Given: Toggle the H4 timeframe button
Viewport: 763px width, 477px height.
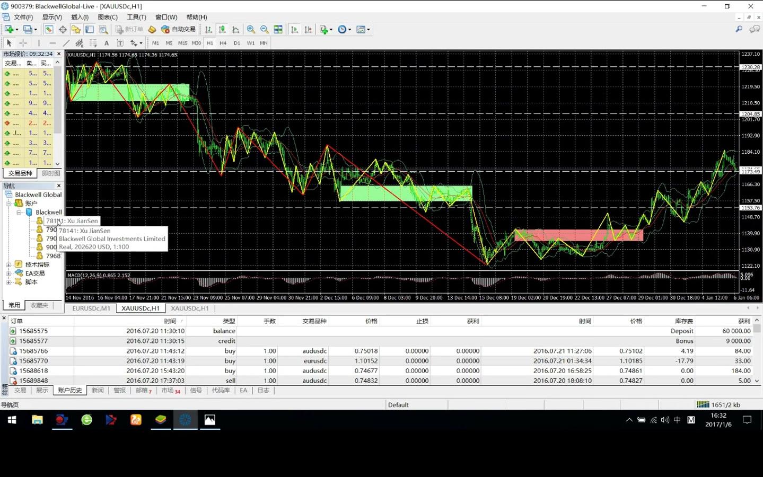Looking at the screenshot, I should (x=223, y=43).
